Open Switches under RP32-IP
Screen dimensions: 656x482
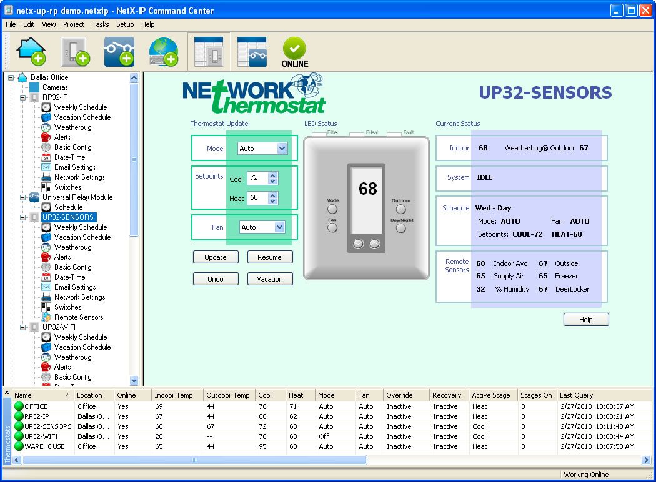click(67, 187)
